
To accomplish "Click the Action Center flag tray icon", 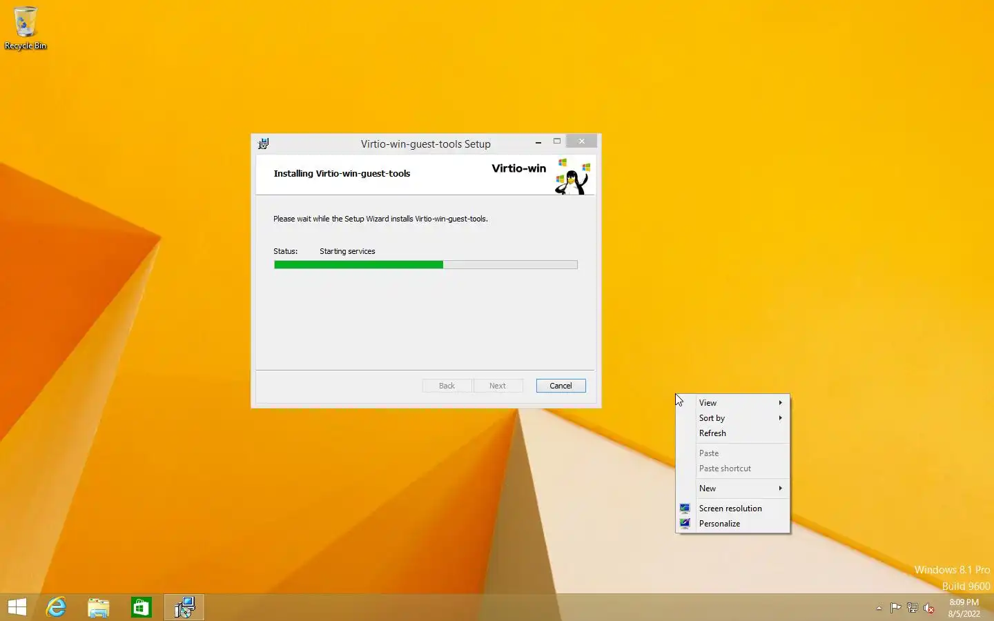I will coord(895,608).
